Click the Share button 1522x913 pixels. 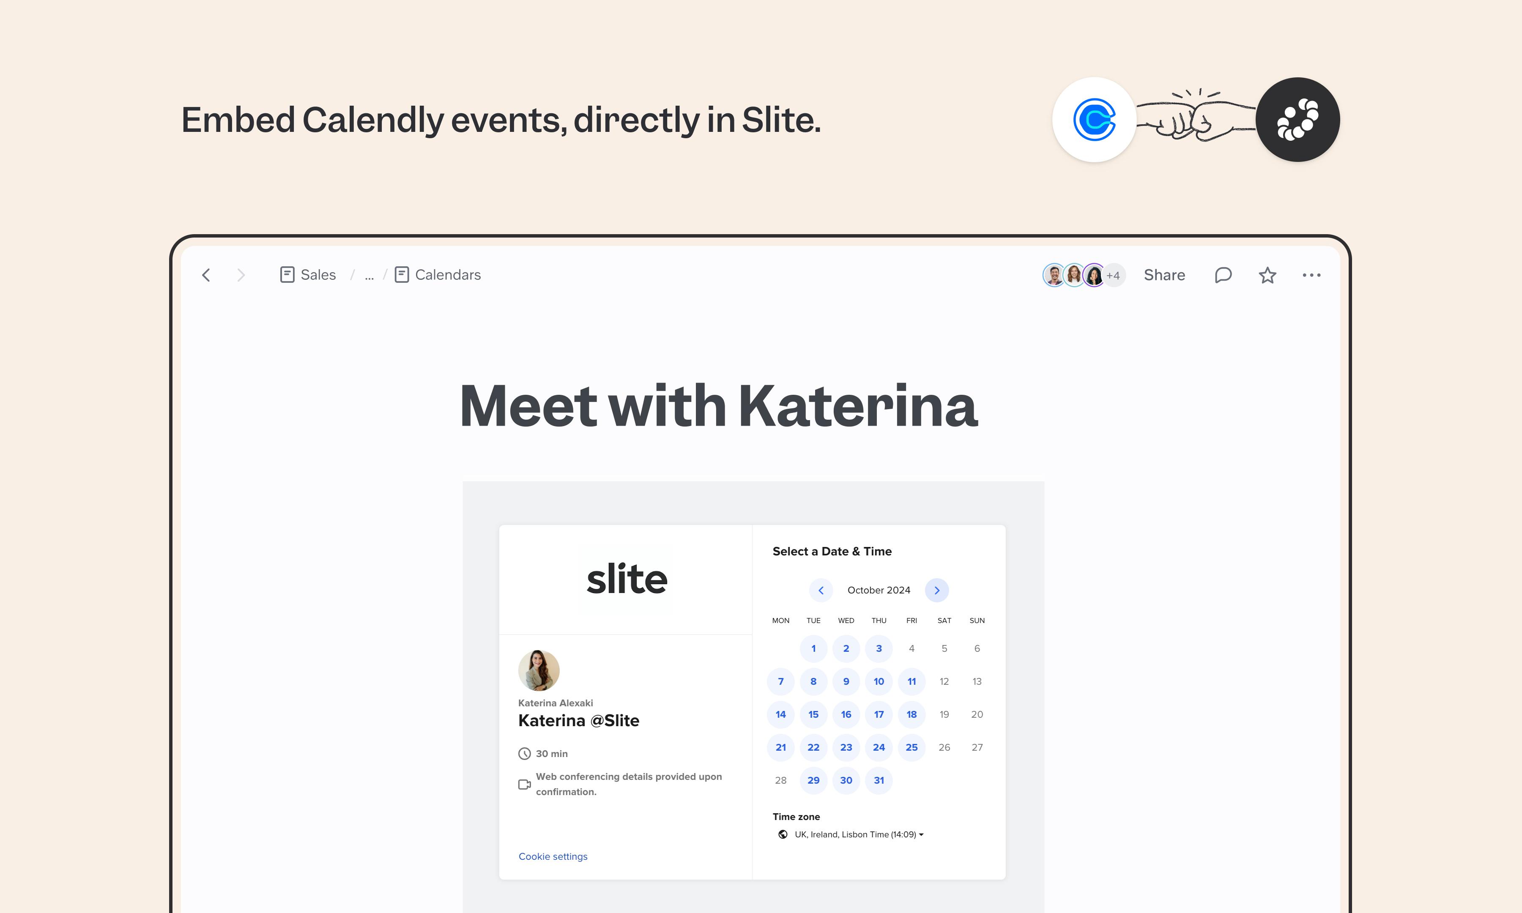[x=1164, y=275]
